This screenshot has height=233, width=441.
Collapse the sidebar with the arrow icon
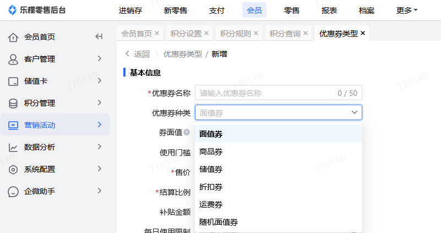[x=99, y=37]
